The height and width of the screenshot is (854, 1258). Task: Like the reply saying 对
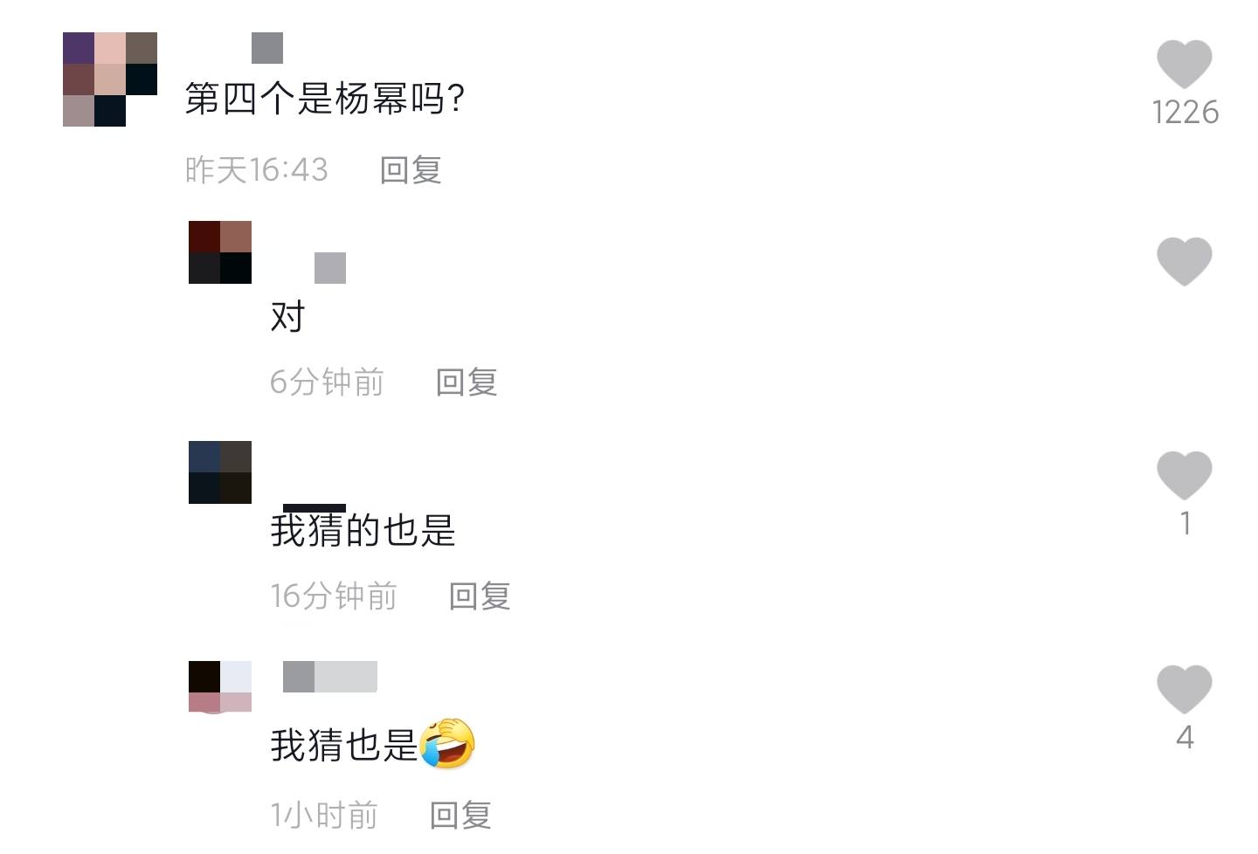point(1184,261)
